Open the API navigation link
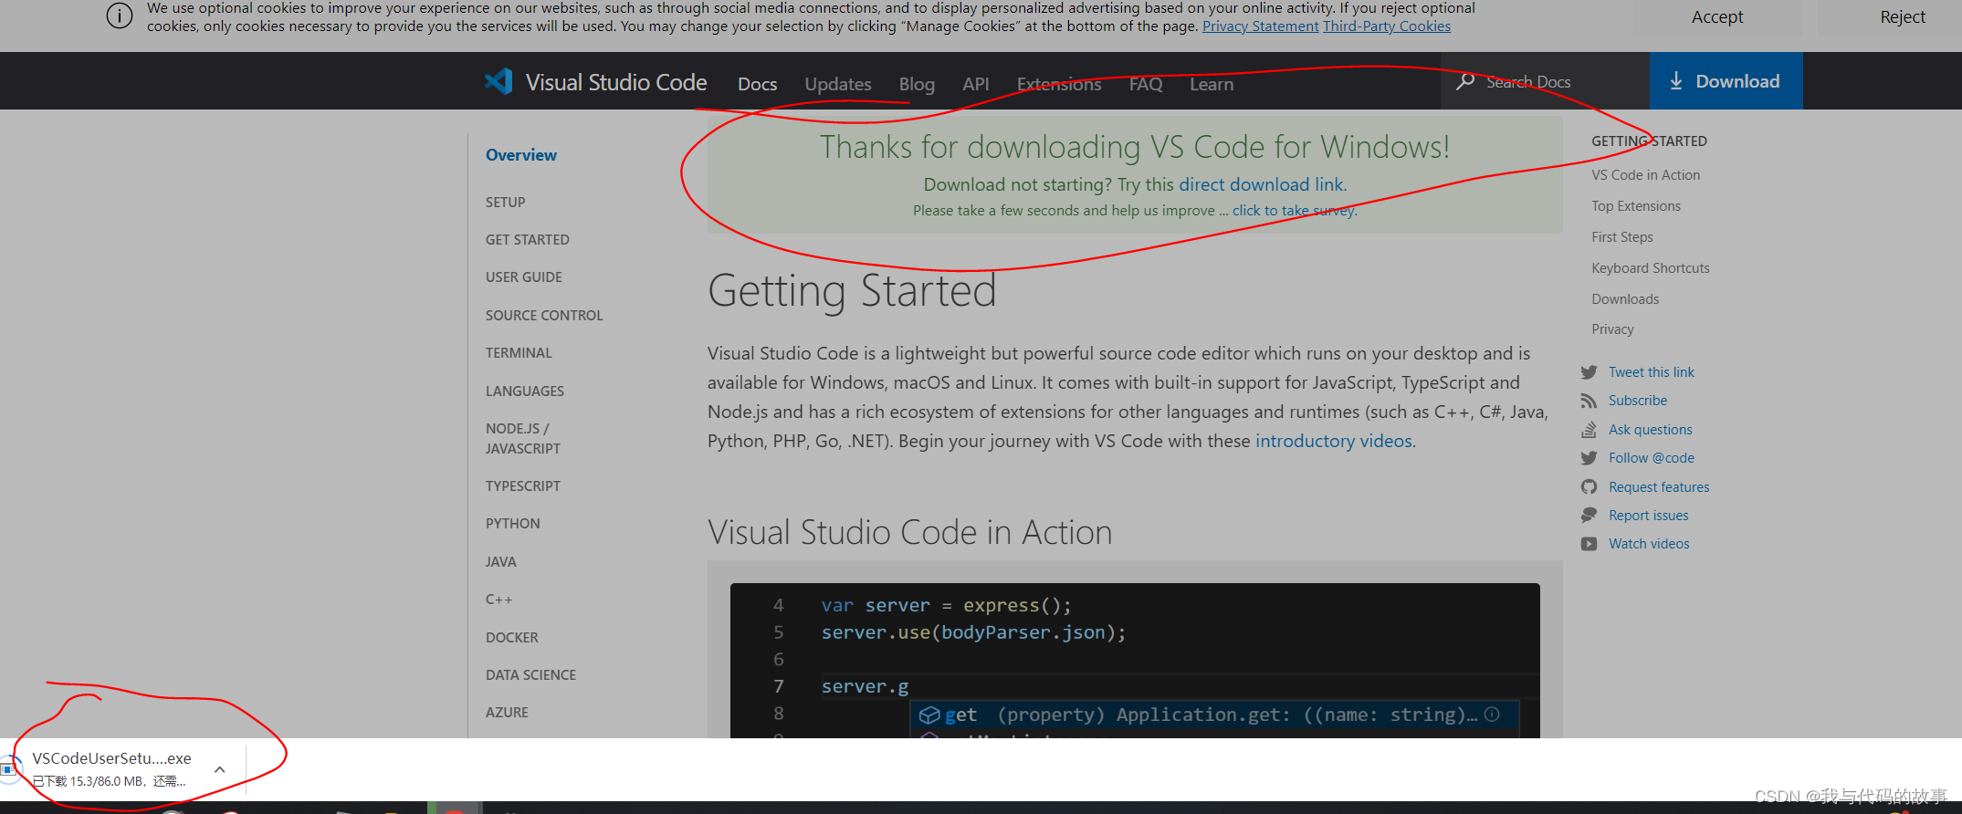This screenshot has height=814, width=1962. 976,84
